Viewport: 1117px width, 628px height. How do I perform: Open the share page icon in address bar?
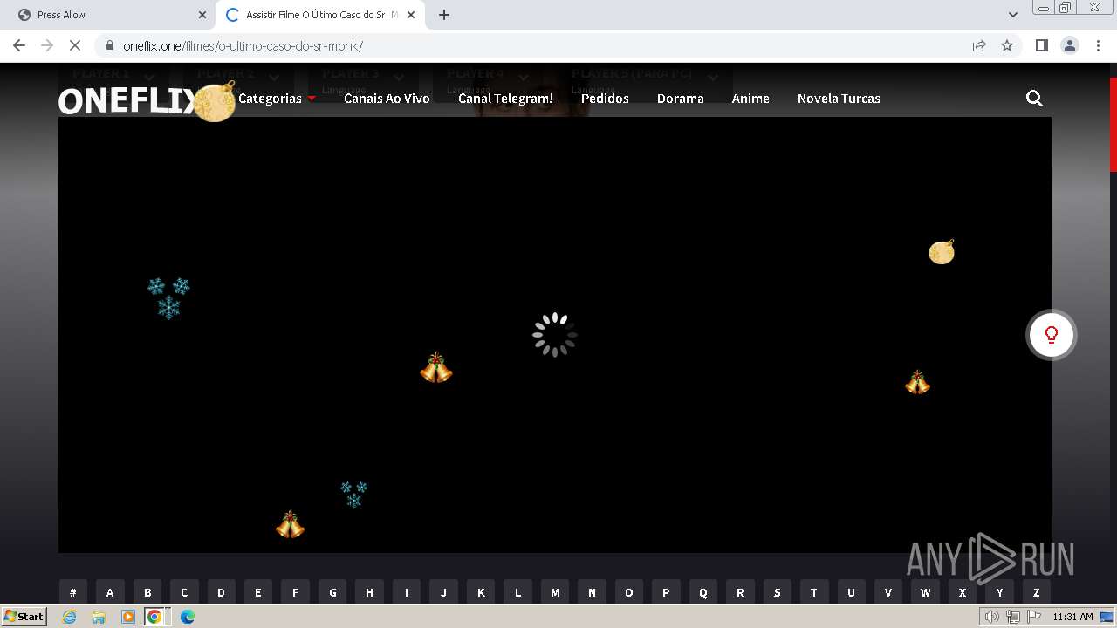(x=979, y=45)
